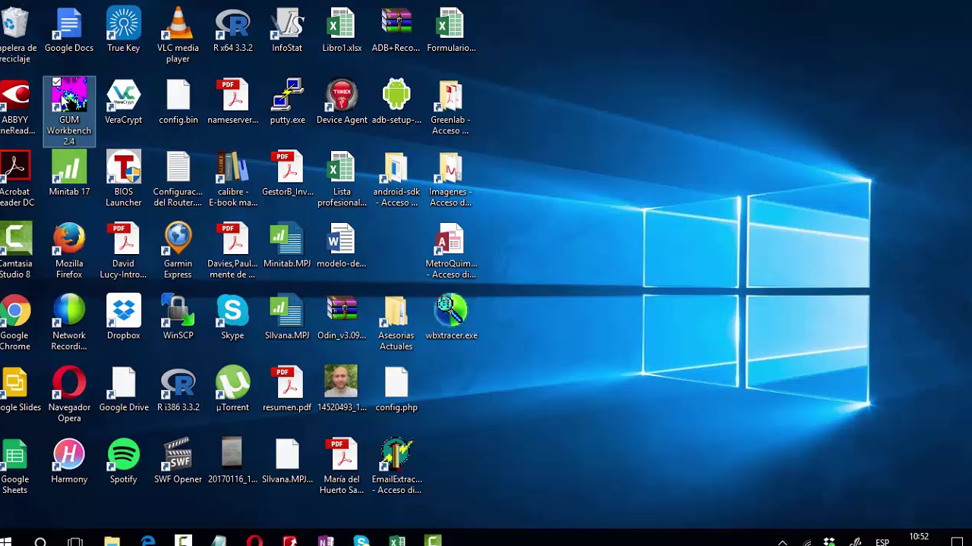Image resolution: width=972 pixels, height=546 pixels.
Task: Expand hidden system tray icons chevron
Action: 783,542
